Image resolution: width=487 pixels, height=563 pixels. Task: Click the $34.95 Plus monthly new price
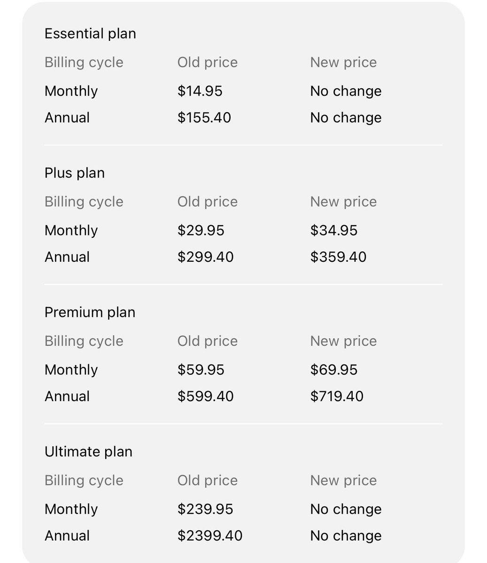point(334,230)
